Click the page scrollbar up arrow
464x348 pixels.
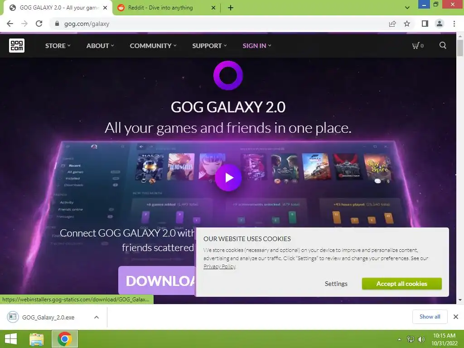[460, 37]
